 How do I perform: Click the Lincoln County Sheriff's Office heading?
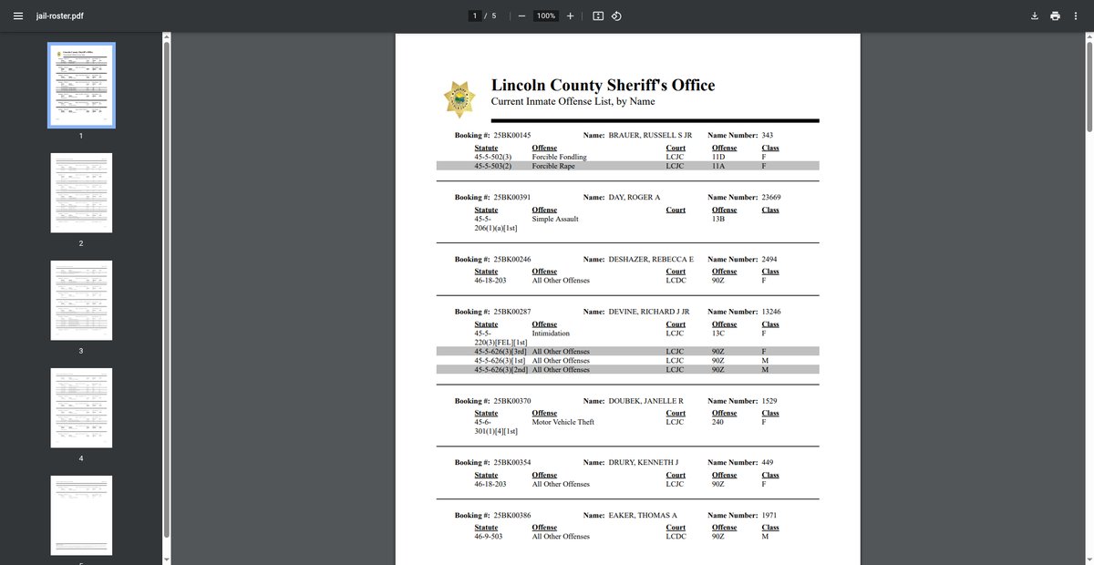click(x=603, y=85)
